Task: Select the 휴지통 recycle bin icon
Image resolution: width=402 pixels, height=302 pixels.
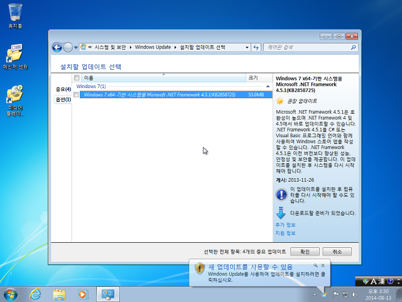Action: click(15, 16)
